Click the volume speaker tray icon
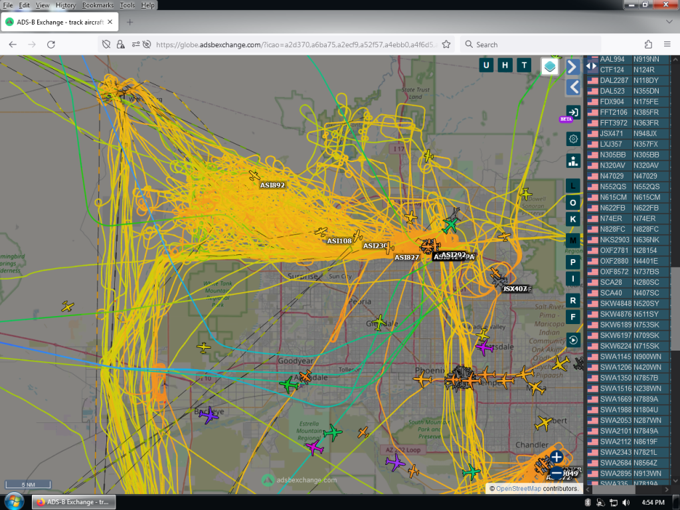Screen dimensions: 680x510 [x=626, y=502]
